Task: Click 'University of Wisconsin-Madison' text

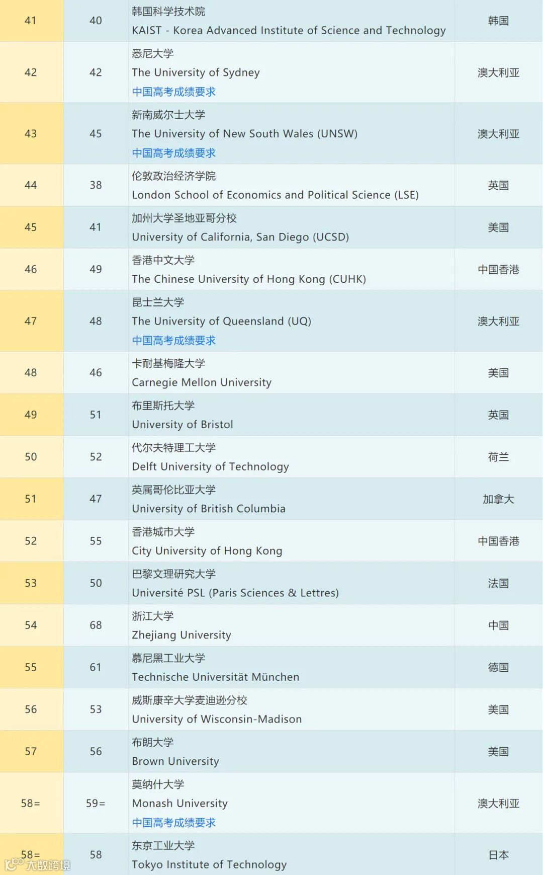Action: click(217, 719)
